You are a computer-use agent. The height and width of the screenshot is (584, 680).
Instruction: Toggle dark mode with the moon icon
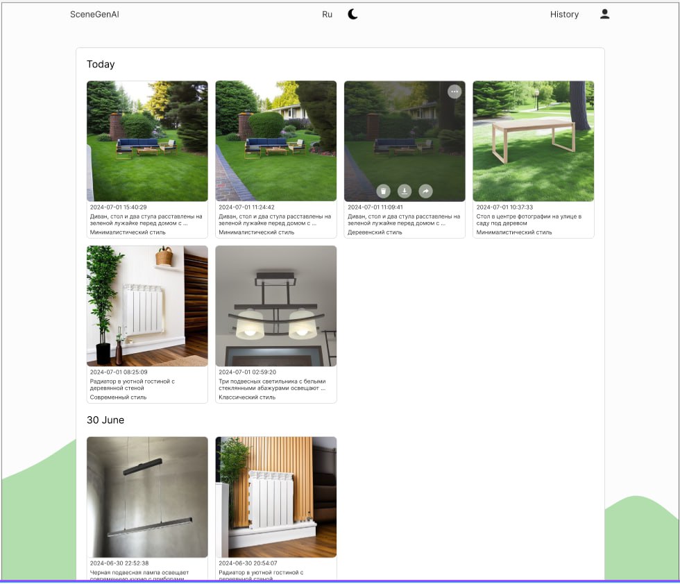click(352, 15)
